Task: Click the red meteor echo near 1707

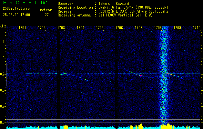Action: [141, 75]
